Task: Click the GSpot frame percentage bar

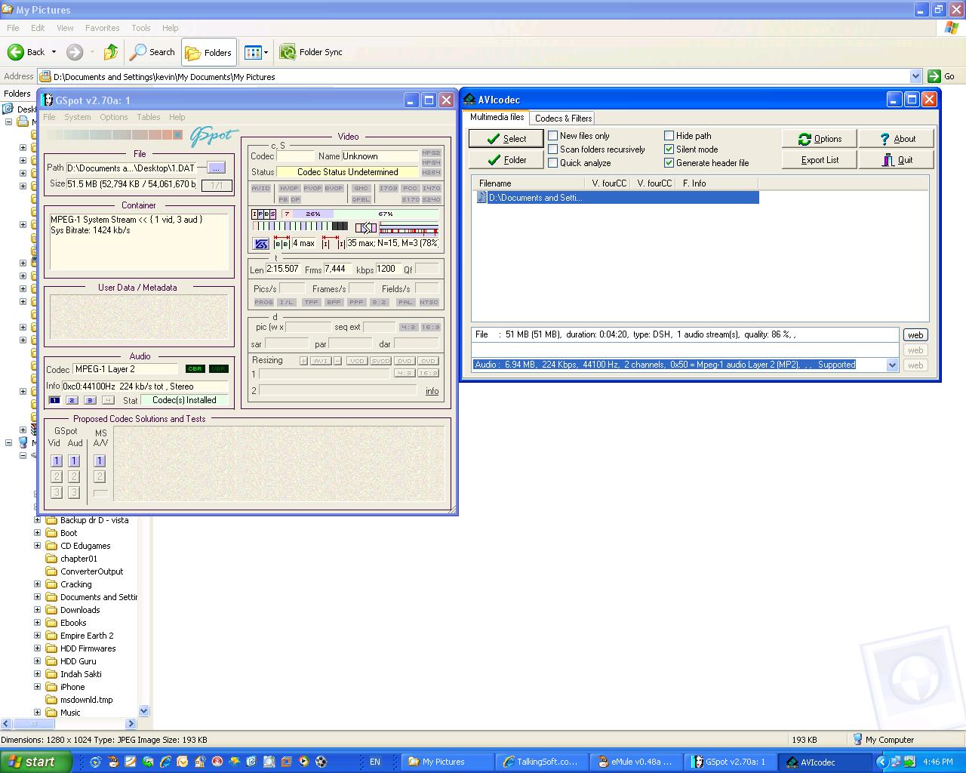Action: click(x=360, y=214)
